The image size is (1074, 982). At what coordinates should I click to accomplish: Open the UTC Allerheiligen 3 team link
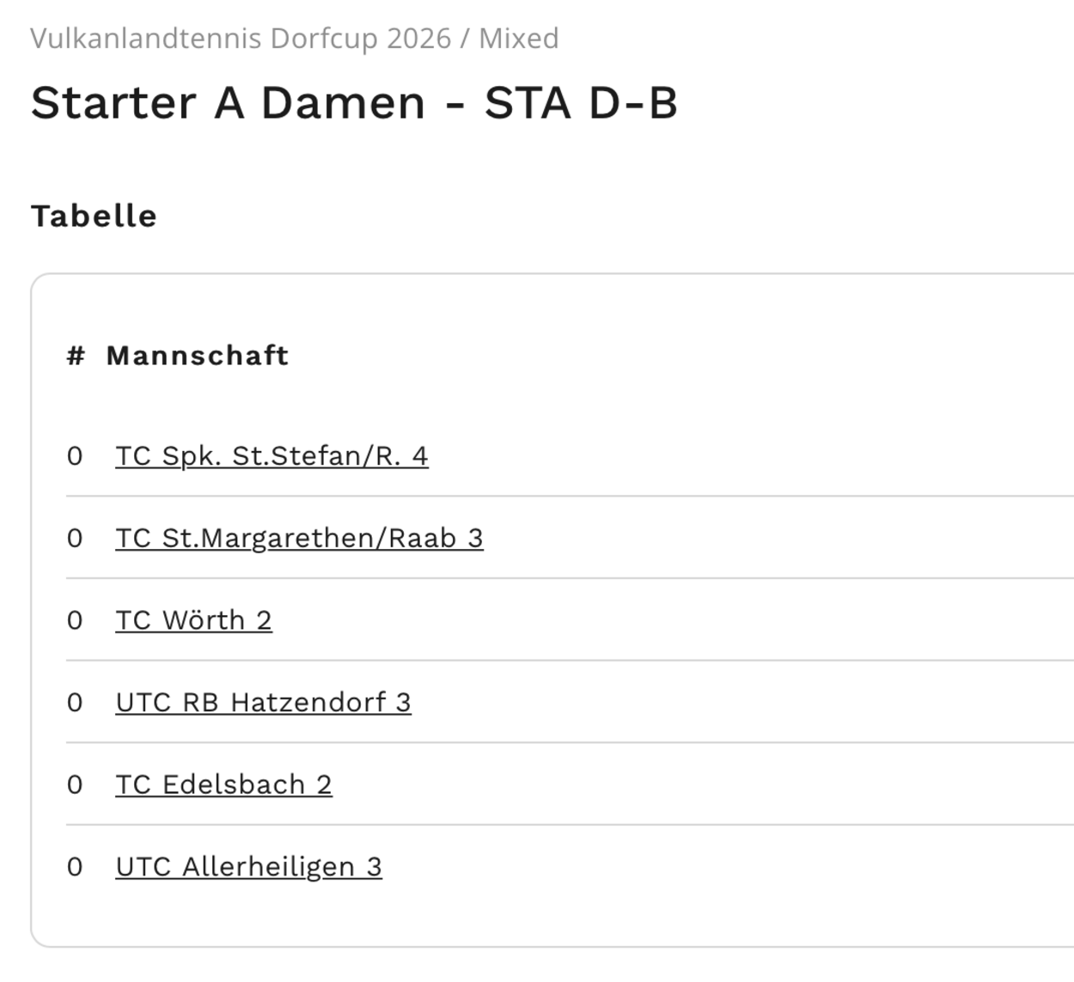pyautogui.click(x=248, y=867)
